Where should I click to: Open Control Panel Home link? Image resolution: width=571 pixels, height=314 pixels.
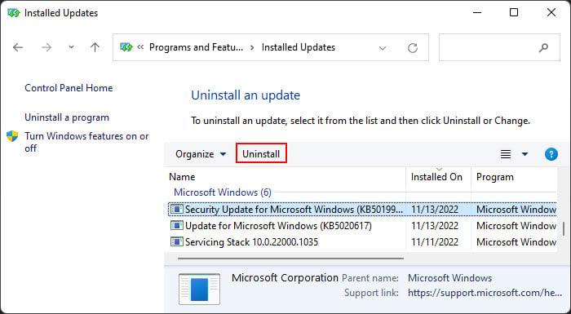tap(69, 88)
